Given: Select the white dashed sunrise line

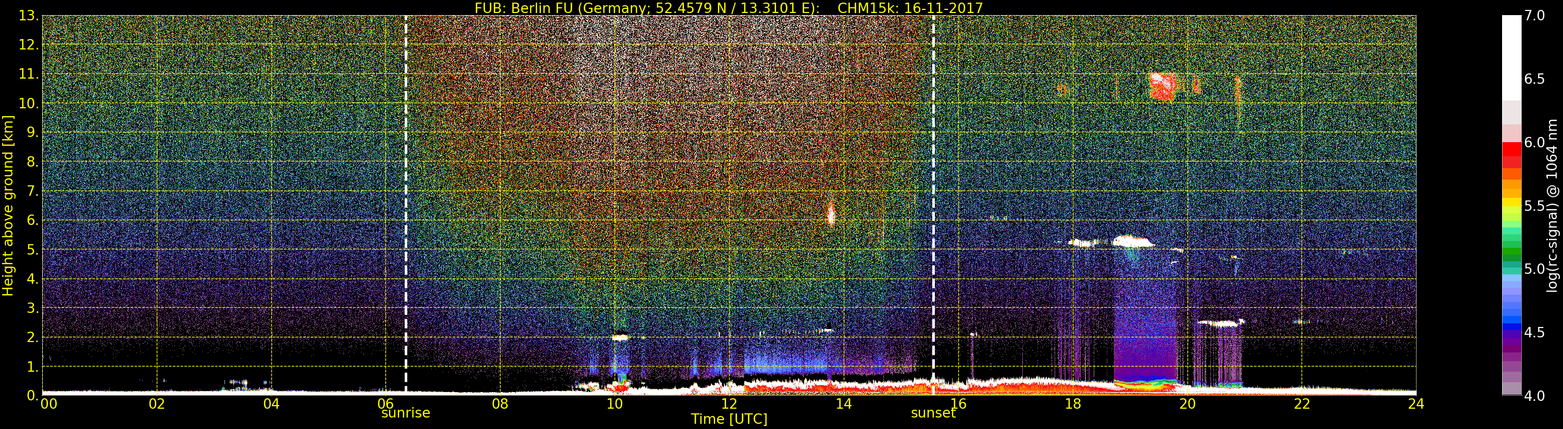Looking at the screenshot, I should (x=405, y=205).
